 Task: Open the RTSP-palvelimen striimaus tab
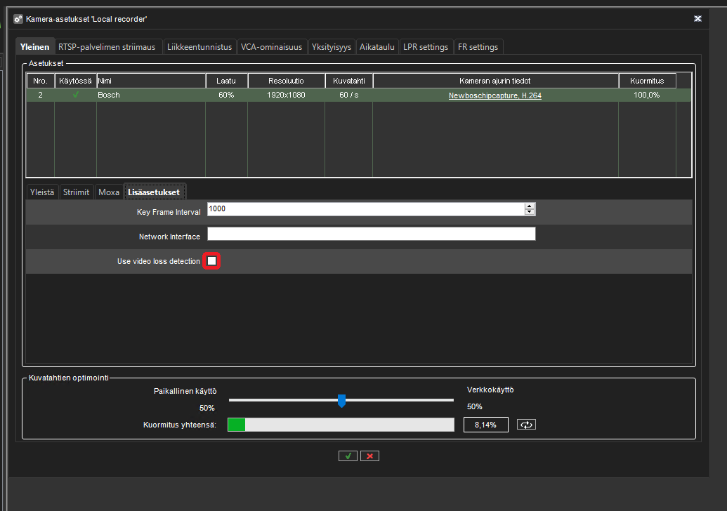[107, 47]
